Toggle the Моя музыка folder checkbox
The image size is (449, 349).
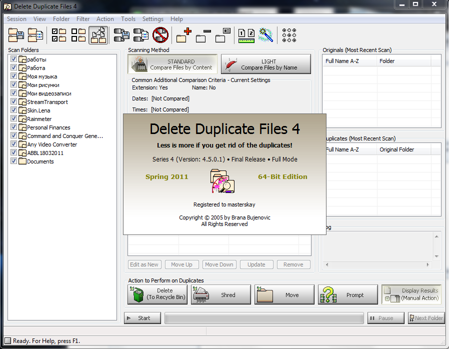click(13, 76)
